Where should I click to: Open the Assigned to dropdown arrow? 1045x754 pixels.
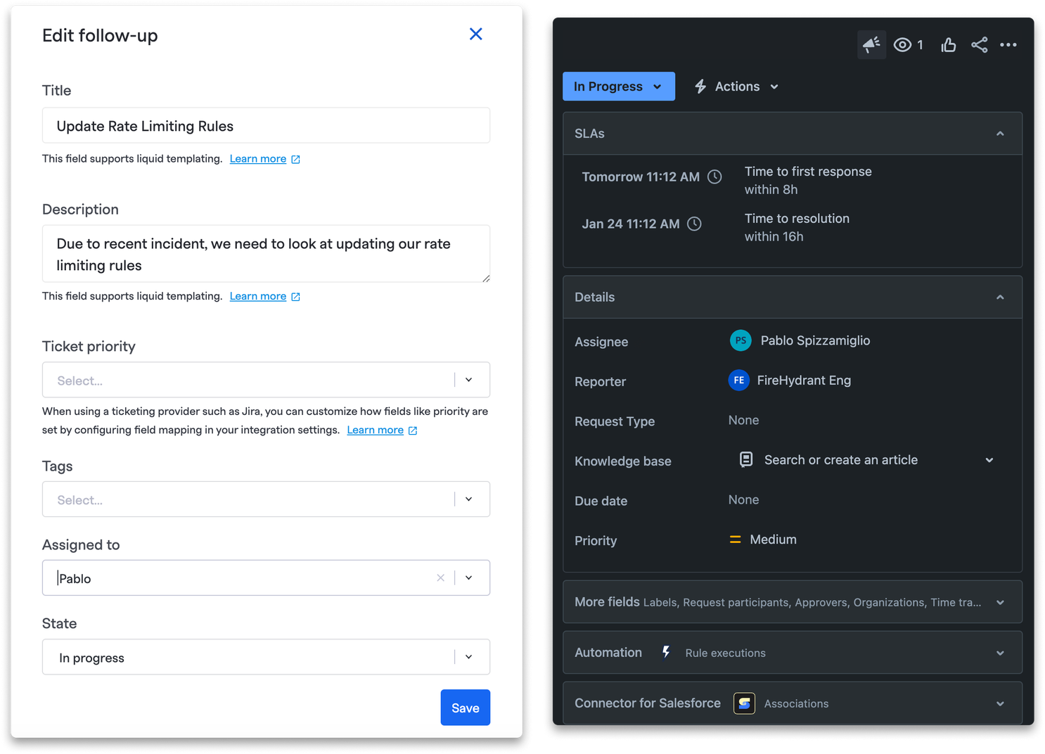(x=469, y=578)
